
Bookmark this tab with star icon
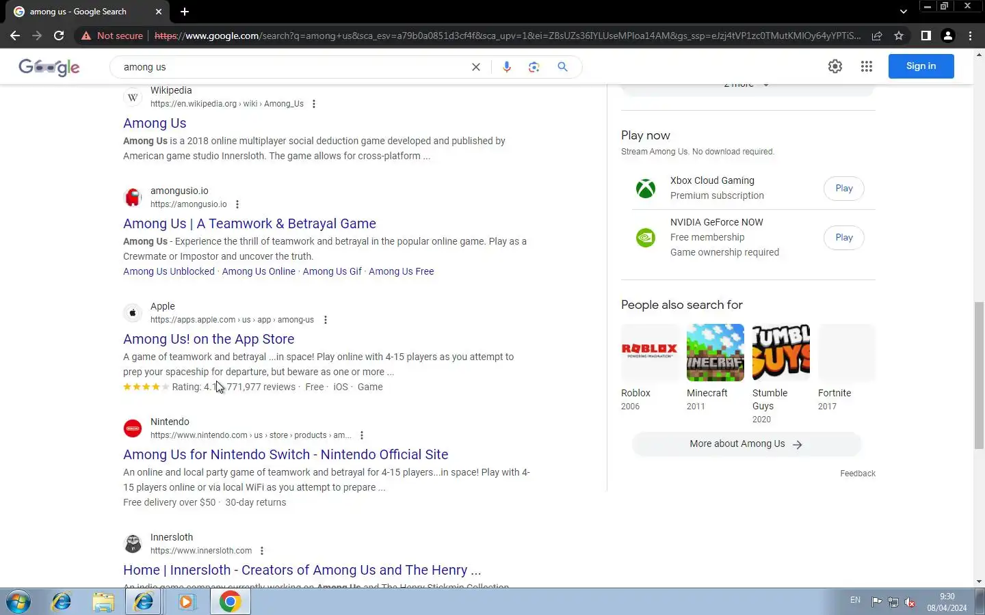(899, 36)
